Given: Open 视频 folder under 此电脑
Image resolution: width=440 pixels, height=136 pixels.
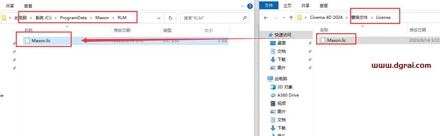Looking at the screenshot, I should tap(282, 103).
